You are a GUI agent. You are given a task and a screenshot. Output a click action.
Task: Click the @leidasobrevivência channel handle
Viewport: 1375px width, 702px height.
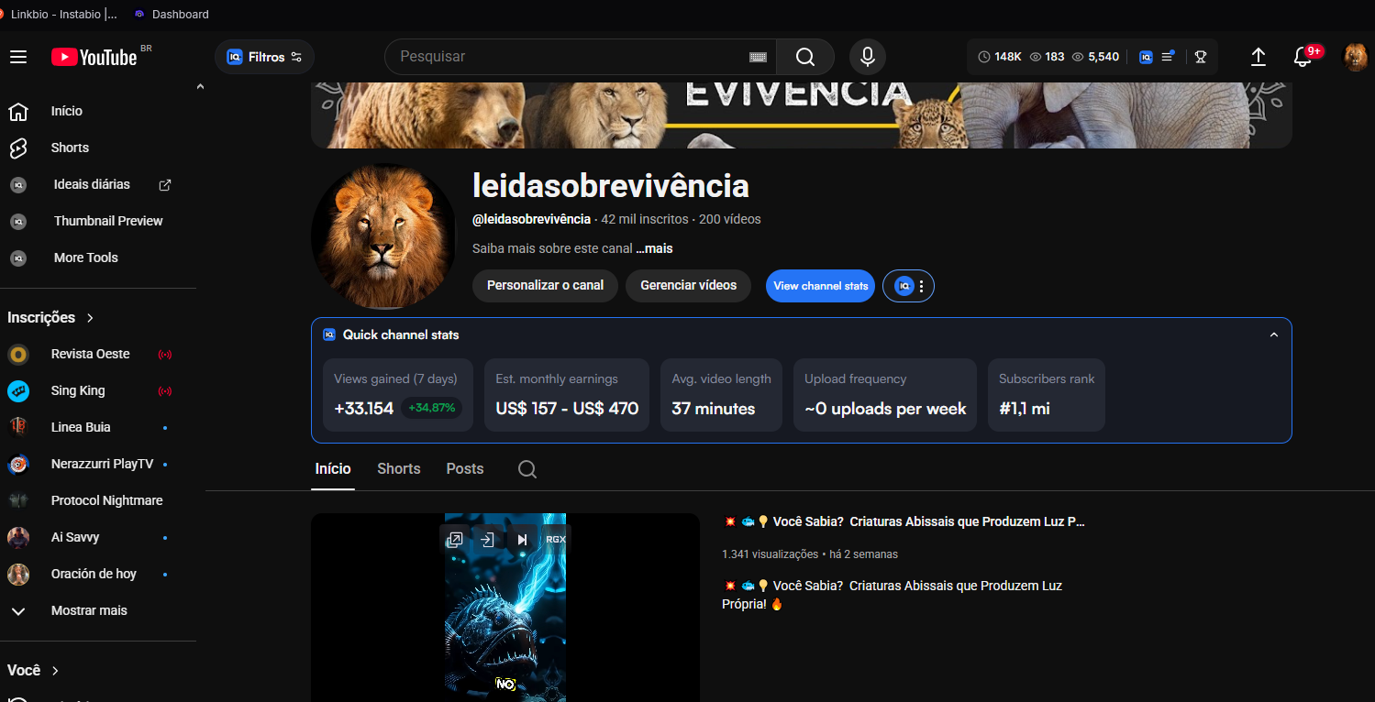pyautogui.click(x=531, y=219)
